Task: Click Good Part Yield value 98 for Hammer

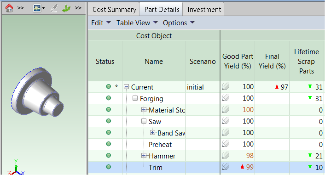Action: click(250, 156)
